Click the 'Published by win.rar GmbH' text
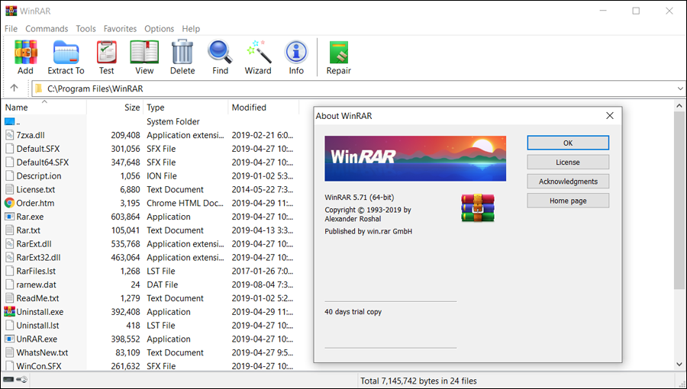The image size is (687, 389). [369, 231]
